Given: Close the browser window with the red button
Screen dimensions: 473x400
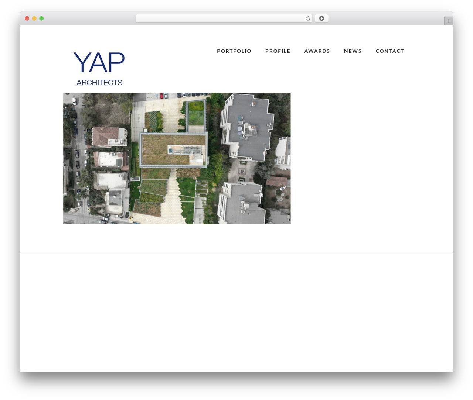Looking at the screenshot, I should (x=27, y=18).
